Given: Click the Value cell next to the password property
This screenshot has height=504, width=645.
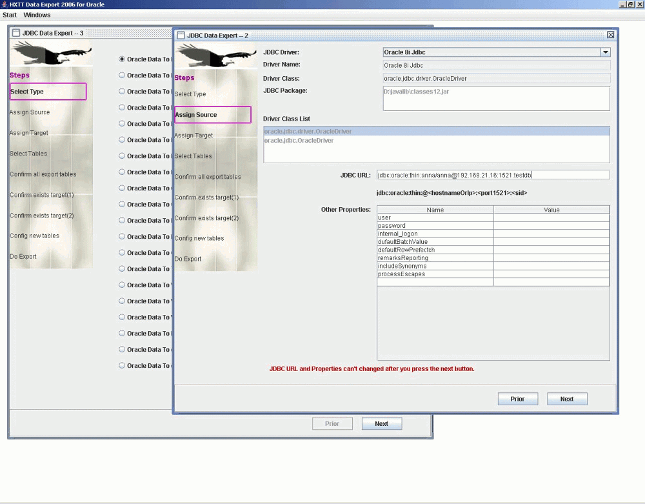Looking at the screenshot, I should coord(551,225).
